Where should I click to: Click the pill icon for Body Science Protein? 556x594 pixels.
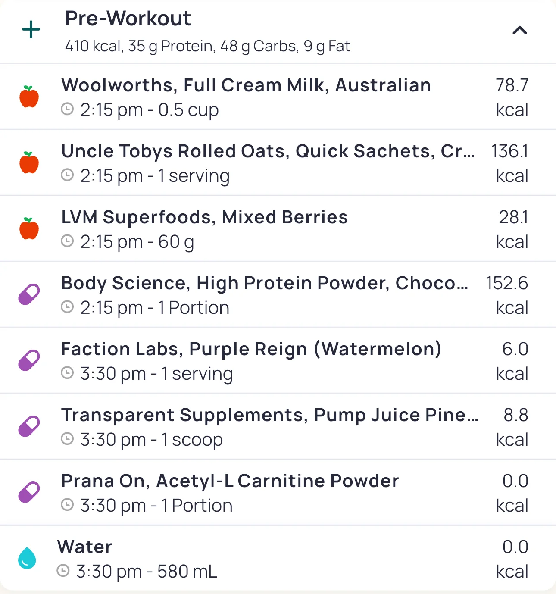pos(29,294)
